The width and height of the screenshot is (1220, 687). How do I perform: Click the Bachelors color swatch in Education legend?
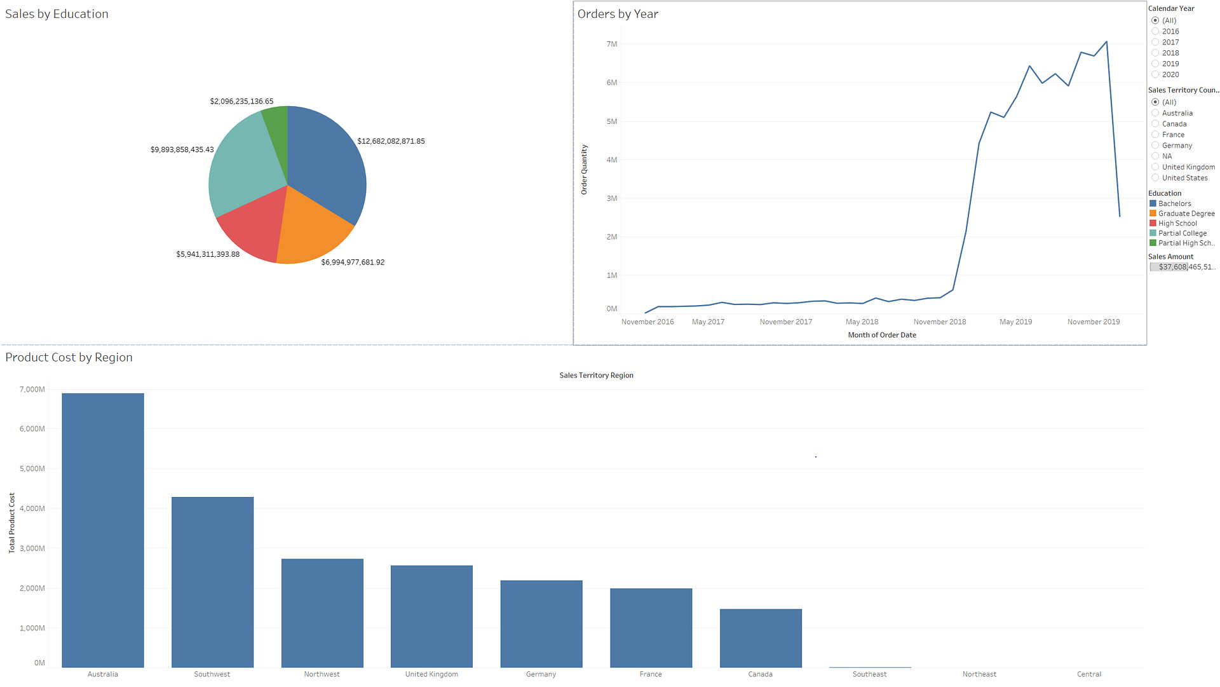pyautogui.click(x=1153, y=203)
